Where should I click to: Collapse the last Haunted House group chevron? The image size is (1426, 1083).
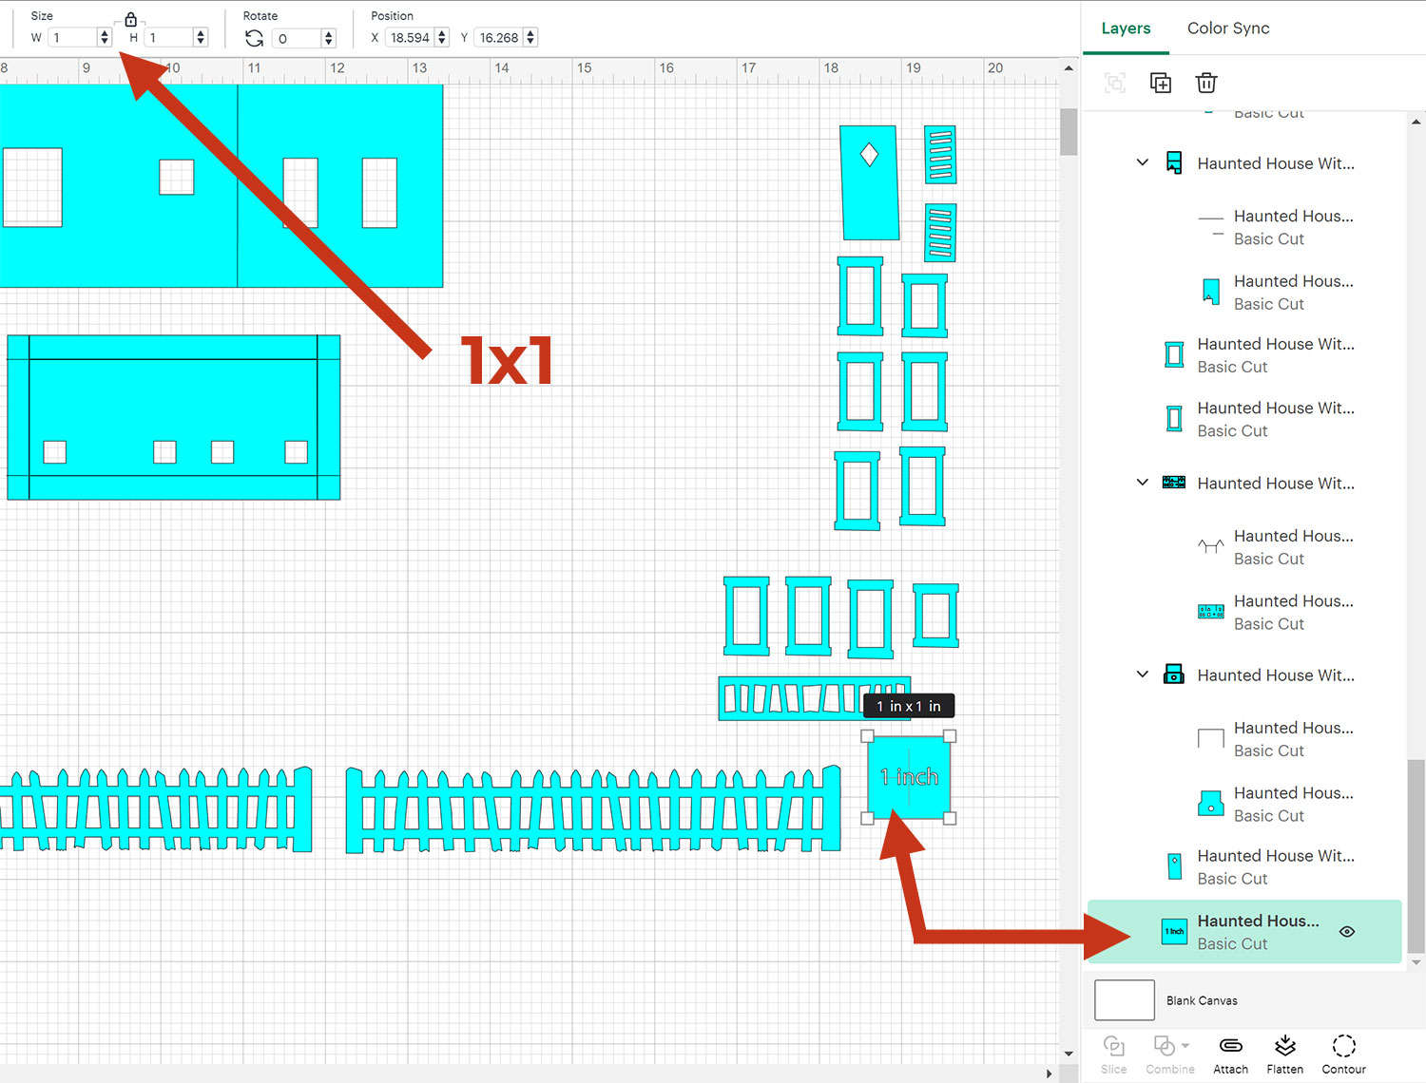point(1143,674)
